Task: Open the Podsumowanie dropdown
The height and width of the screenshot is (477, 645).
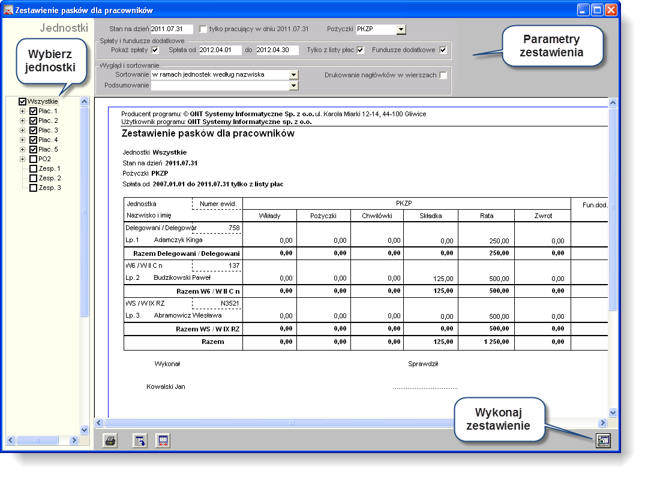Action: [293, 86]
